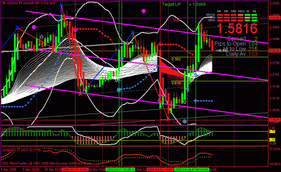
Task: Select the 34.3831 scale value
Action: tap(274, 164)
